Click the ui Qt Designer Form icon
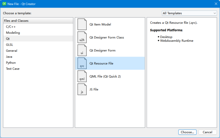 [82, 50]
